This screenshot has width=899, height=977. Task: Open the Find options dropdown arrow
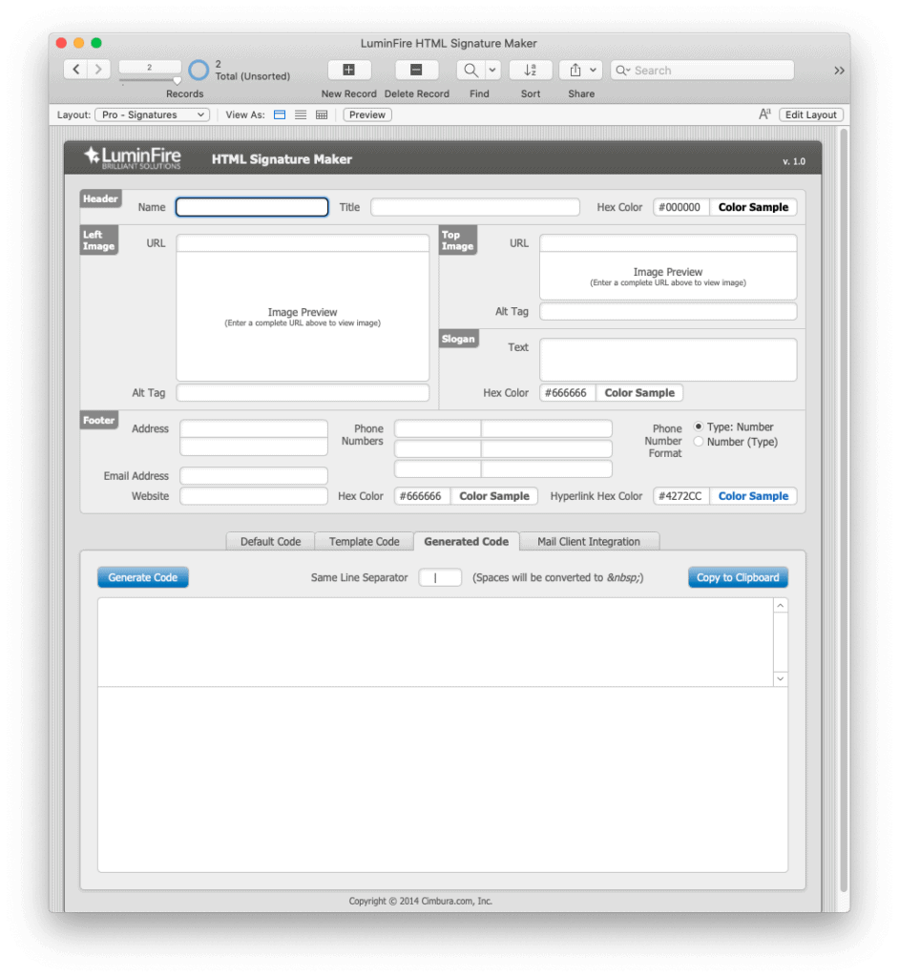pyautogui.click(x=492, y=70)
